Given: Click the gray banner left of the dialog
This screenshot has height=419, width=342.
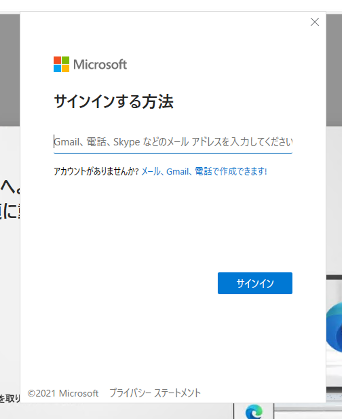Looking at the screenshot, I should 10,68.
